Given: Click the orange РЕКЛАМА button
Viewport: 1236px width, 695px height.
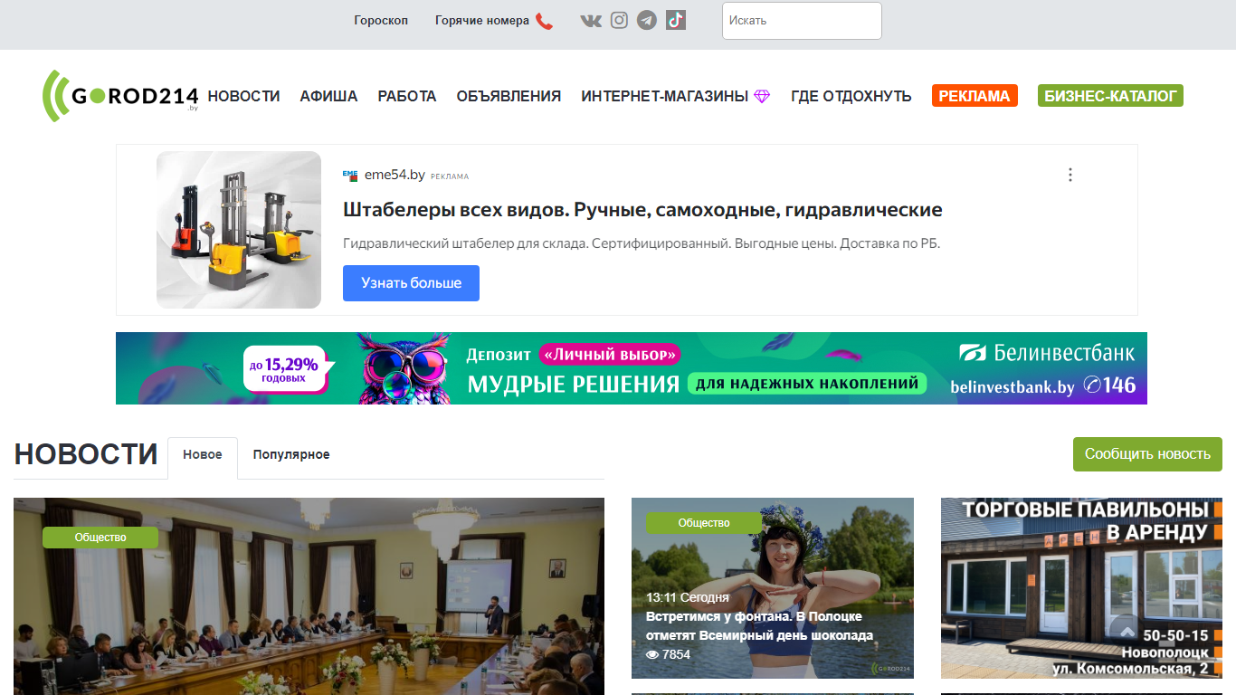Looking at the screenshot, I should 975,96.
